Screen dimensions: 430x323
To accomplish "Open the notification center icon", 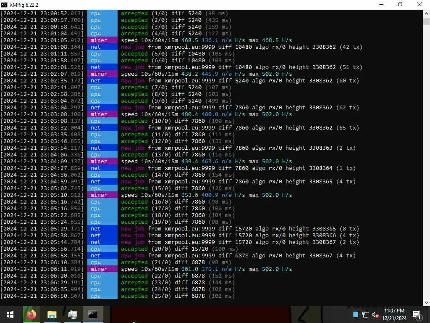I will coord(417,315).
